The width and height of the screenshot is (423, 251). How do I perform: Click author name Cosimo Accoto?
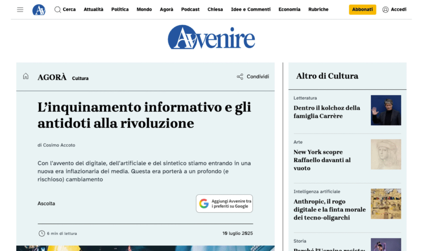[x=59, y=145]
